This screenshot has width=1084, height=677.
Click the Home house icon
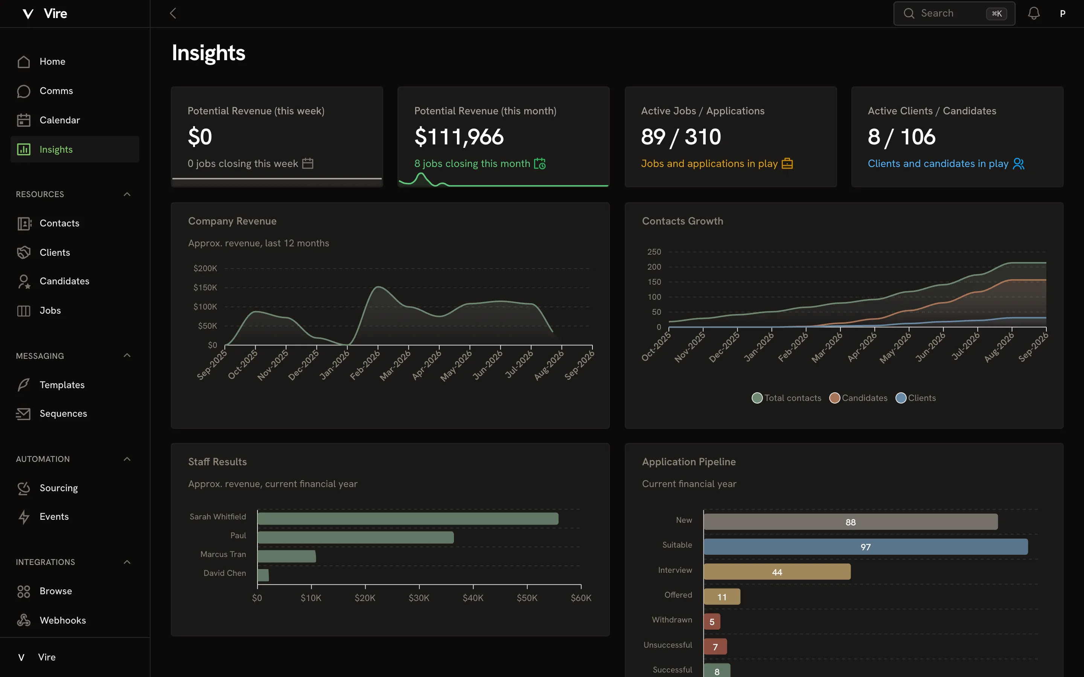click(24, 61)
